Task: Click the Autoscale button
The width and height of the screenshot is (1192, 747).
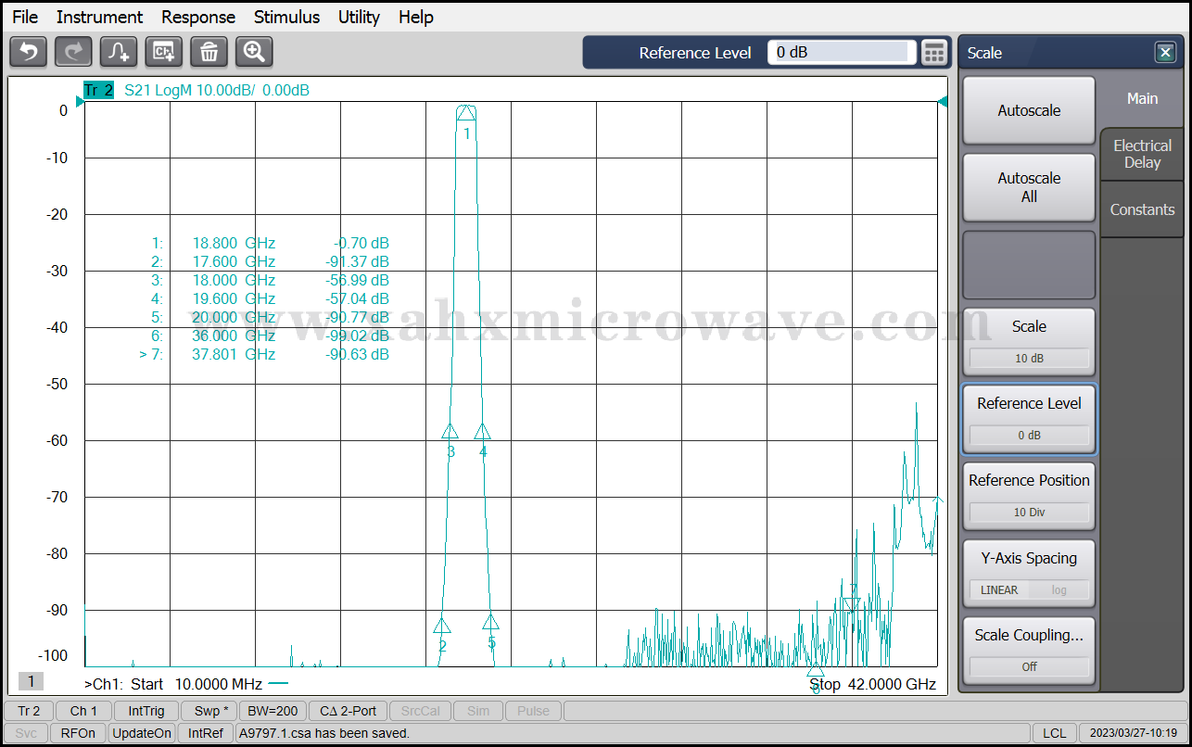Action: pos(1029,110)
